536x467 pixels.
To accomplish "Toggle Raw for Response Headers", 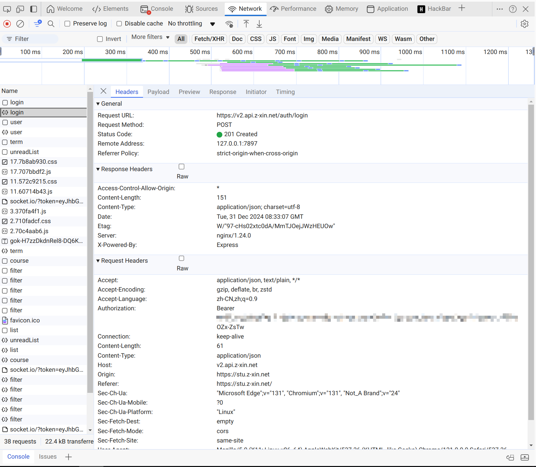I will pos(182,167).
